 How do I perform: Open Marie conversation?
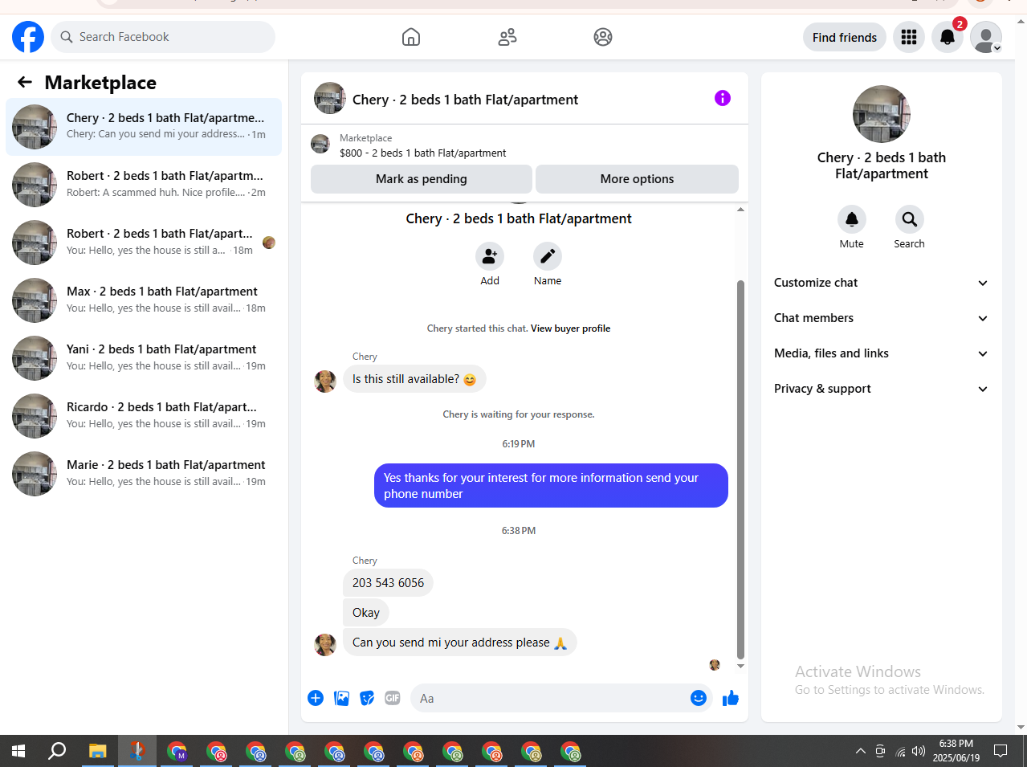pos(144,474)
